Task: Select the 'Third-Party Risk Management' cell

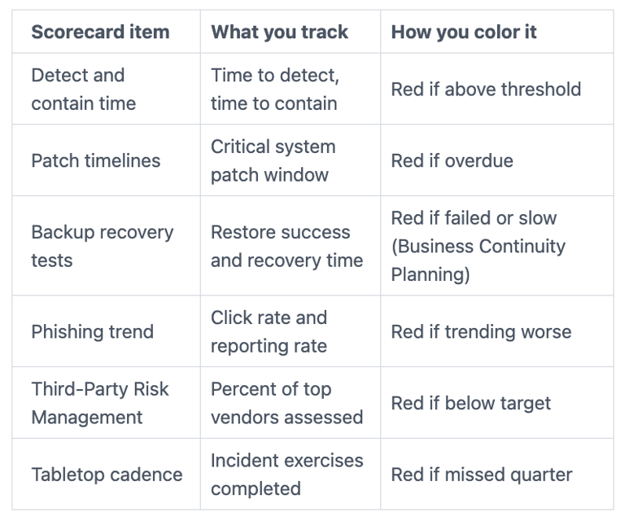Action: [x=99, y=403]
